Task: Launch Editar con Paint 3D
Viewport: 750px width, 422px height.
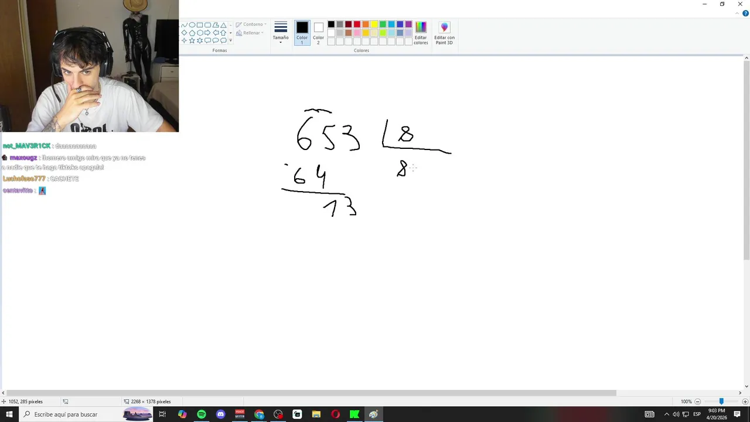Action: (444, 33)
